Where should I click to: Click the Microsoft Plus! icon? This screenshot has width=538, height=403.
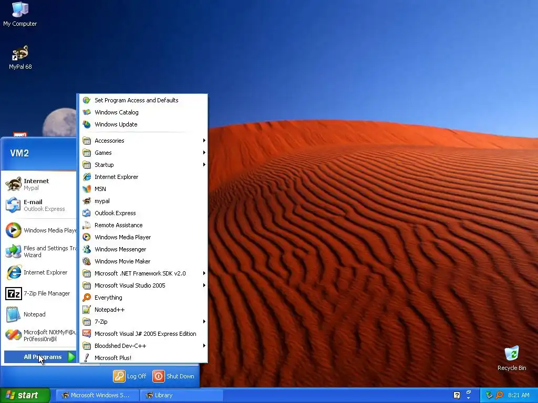click(87, 358)
